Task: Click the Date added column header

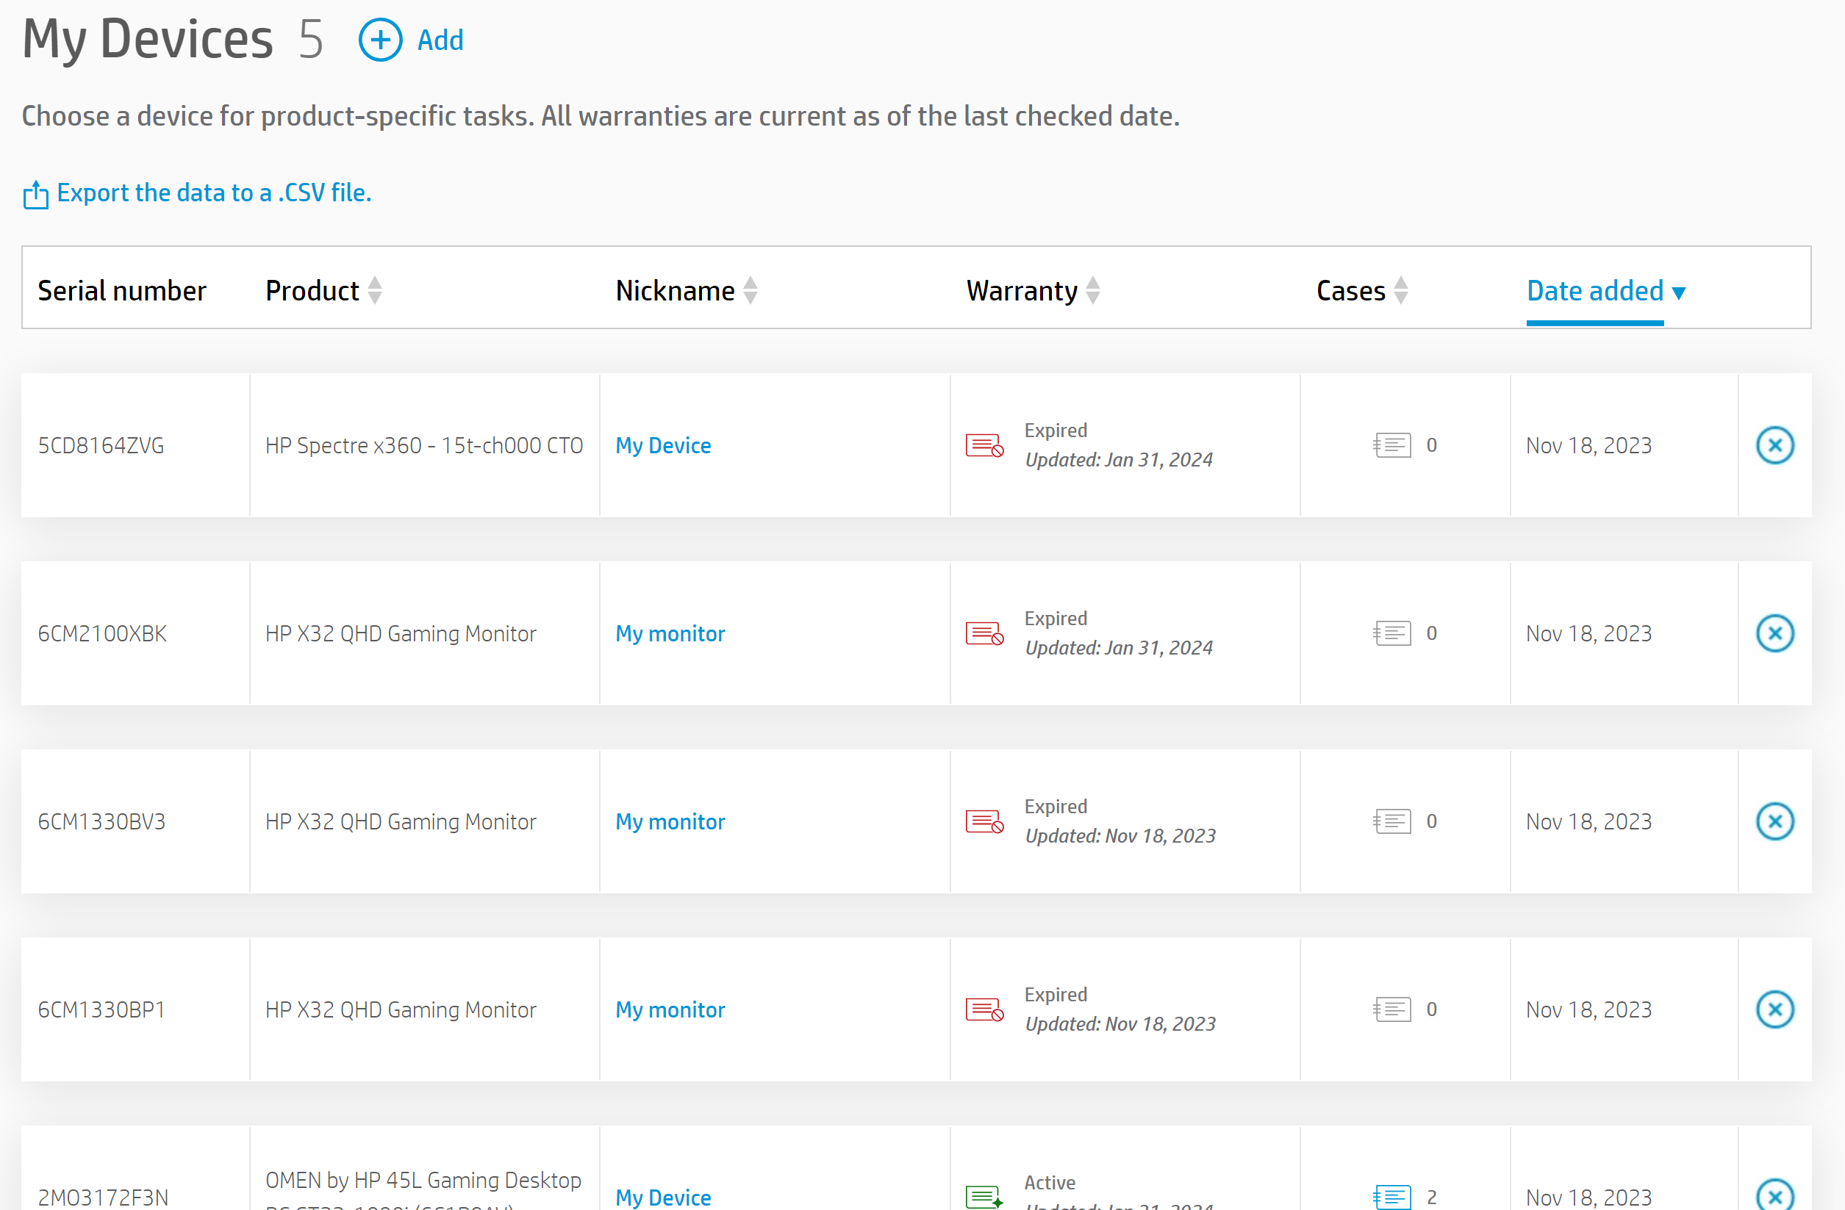Action: point(1595,290)
